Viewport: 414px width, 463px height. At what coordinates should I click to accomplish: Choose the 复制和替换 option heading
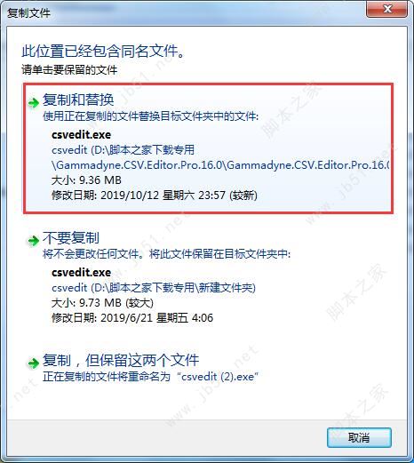tap(78, 100)
